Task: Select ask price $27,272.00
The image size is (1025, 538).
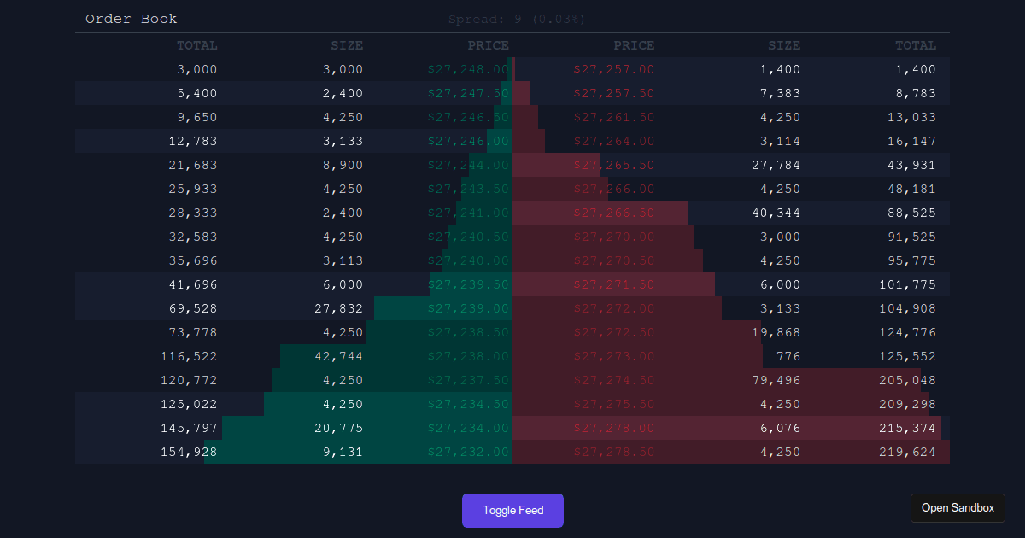Action: tap(614, 308)
